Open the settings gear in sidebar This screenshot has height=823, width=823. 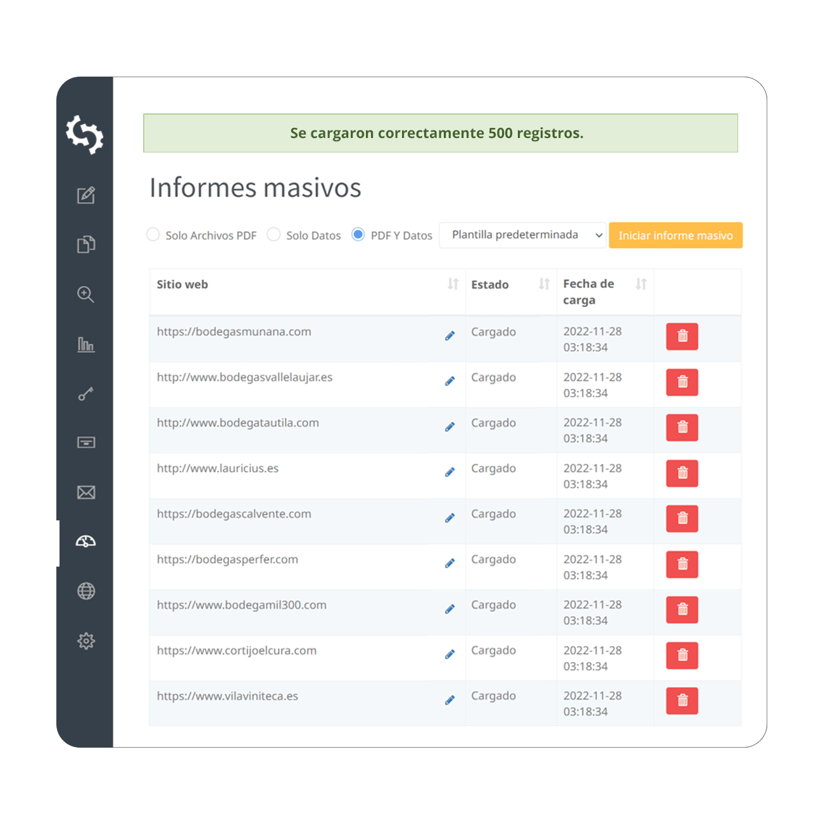click(86, 641)
